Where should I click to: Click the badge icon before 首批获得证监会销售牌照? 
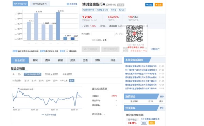[15, 51]
